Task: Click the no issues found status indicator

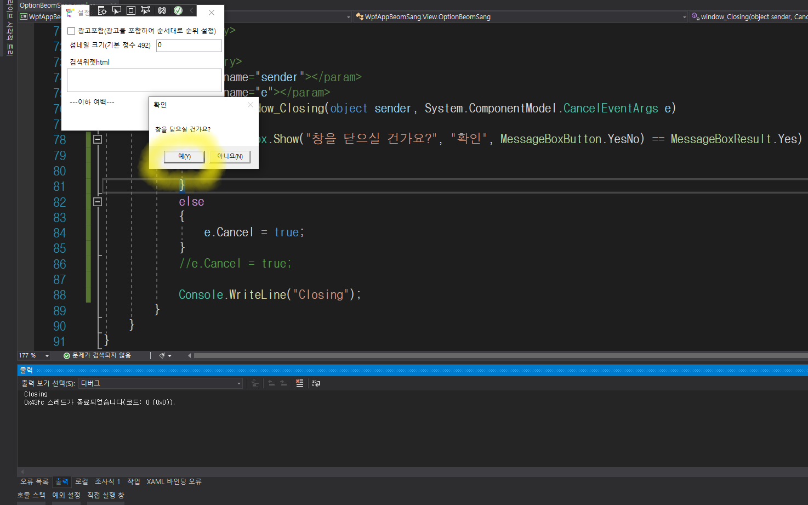Action: (x=97, y=356)
